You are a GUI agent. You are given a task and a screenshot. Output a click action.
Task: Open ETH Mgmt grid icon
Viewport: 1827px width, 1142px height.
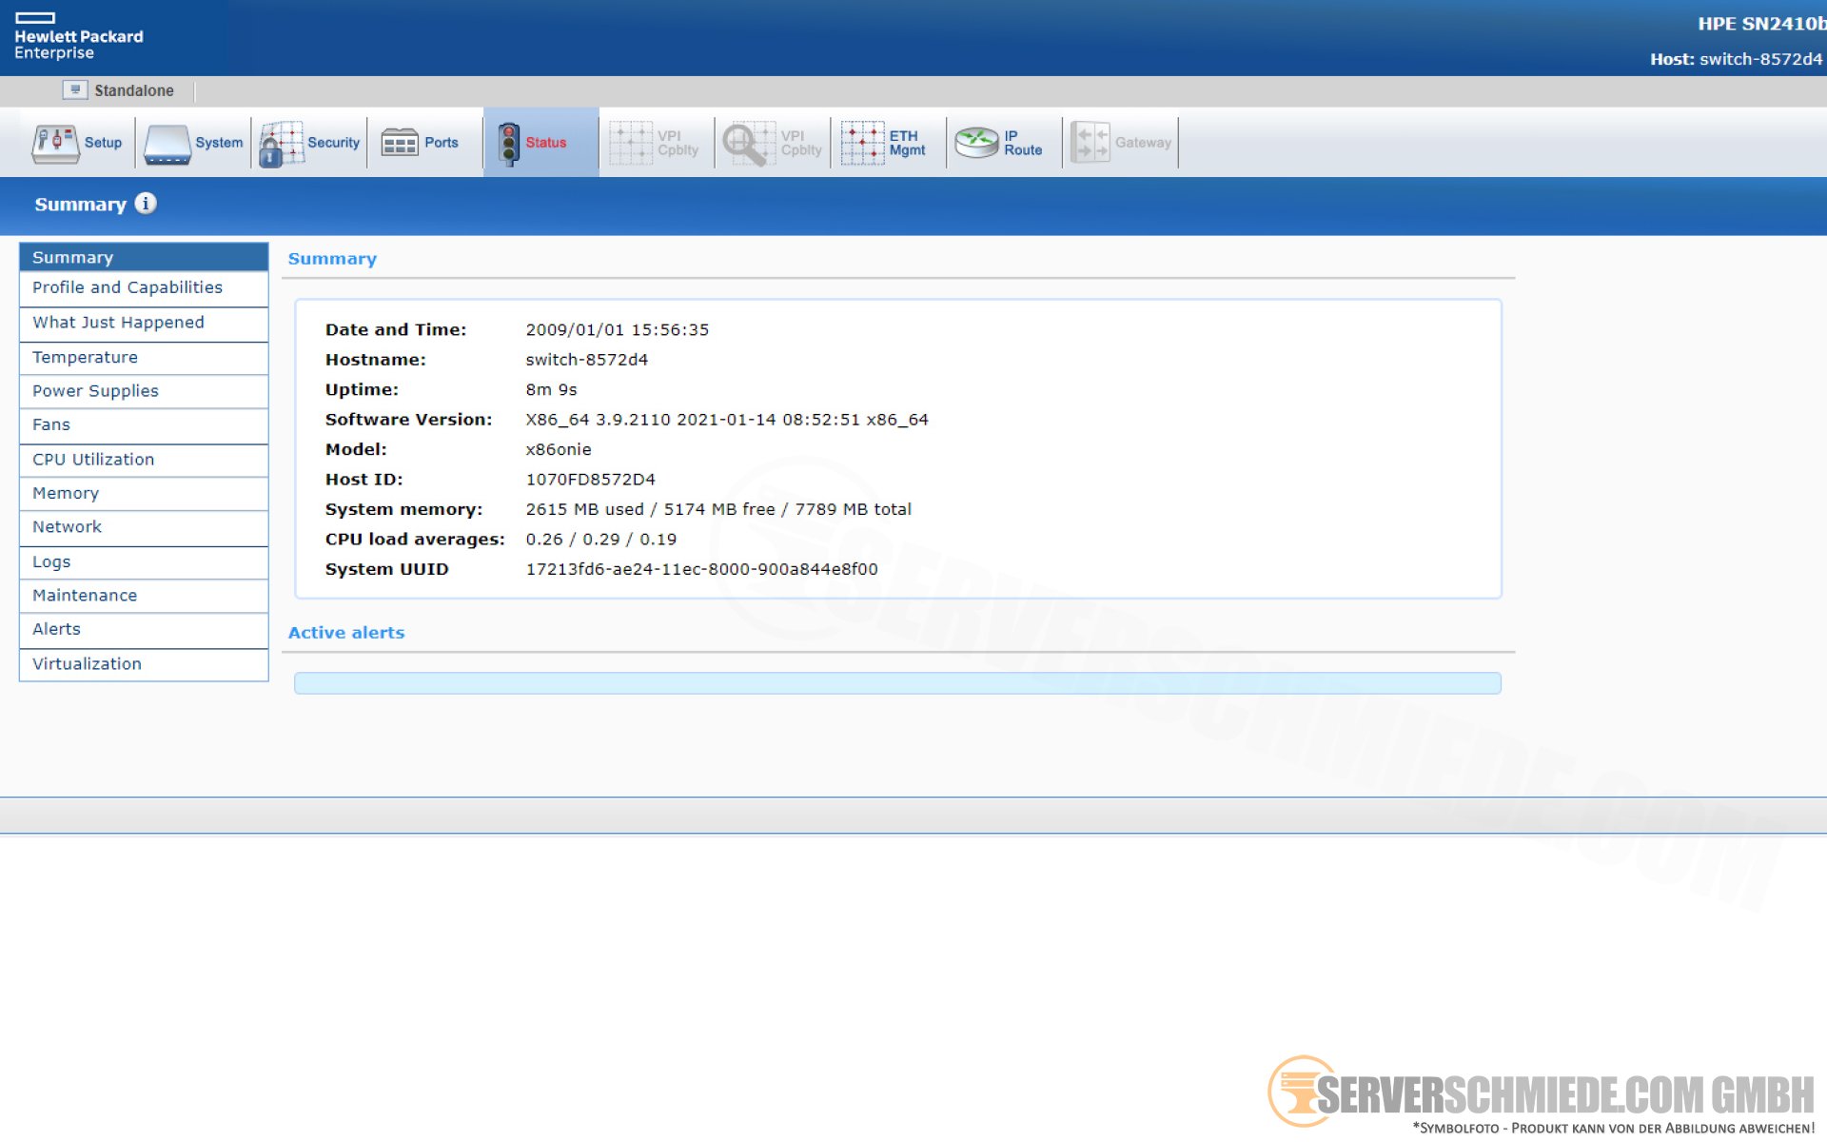pos(862,143)
